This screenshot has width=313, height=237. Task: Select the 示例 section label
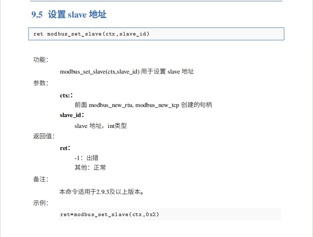pyautogui.click(x=40, y=204)
